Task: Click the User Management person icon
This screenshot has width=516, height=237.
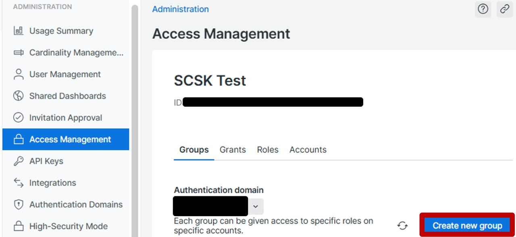Action: [x=19, y=74]
